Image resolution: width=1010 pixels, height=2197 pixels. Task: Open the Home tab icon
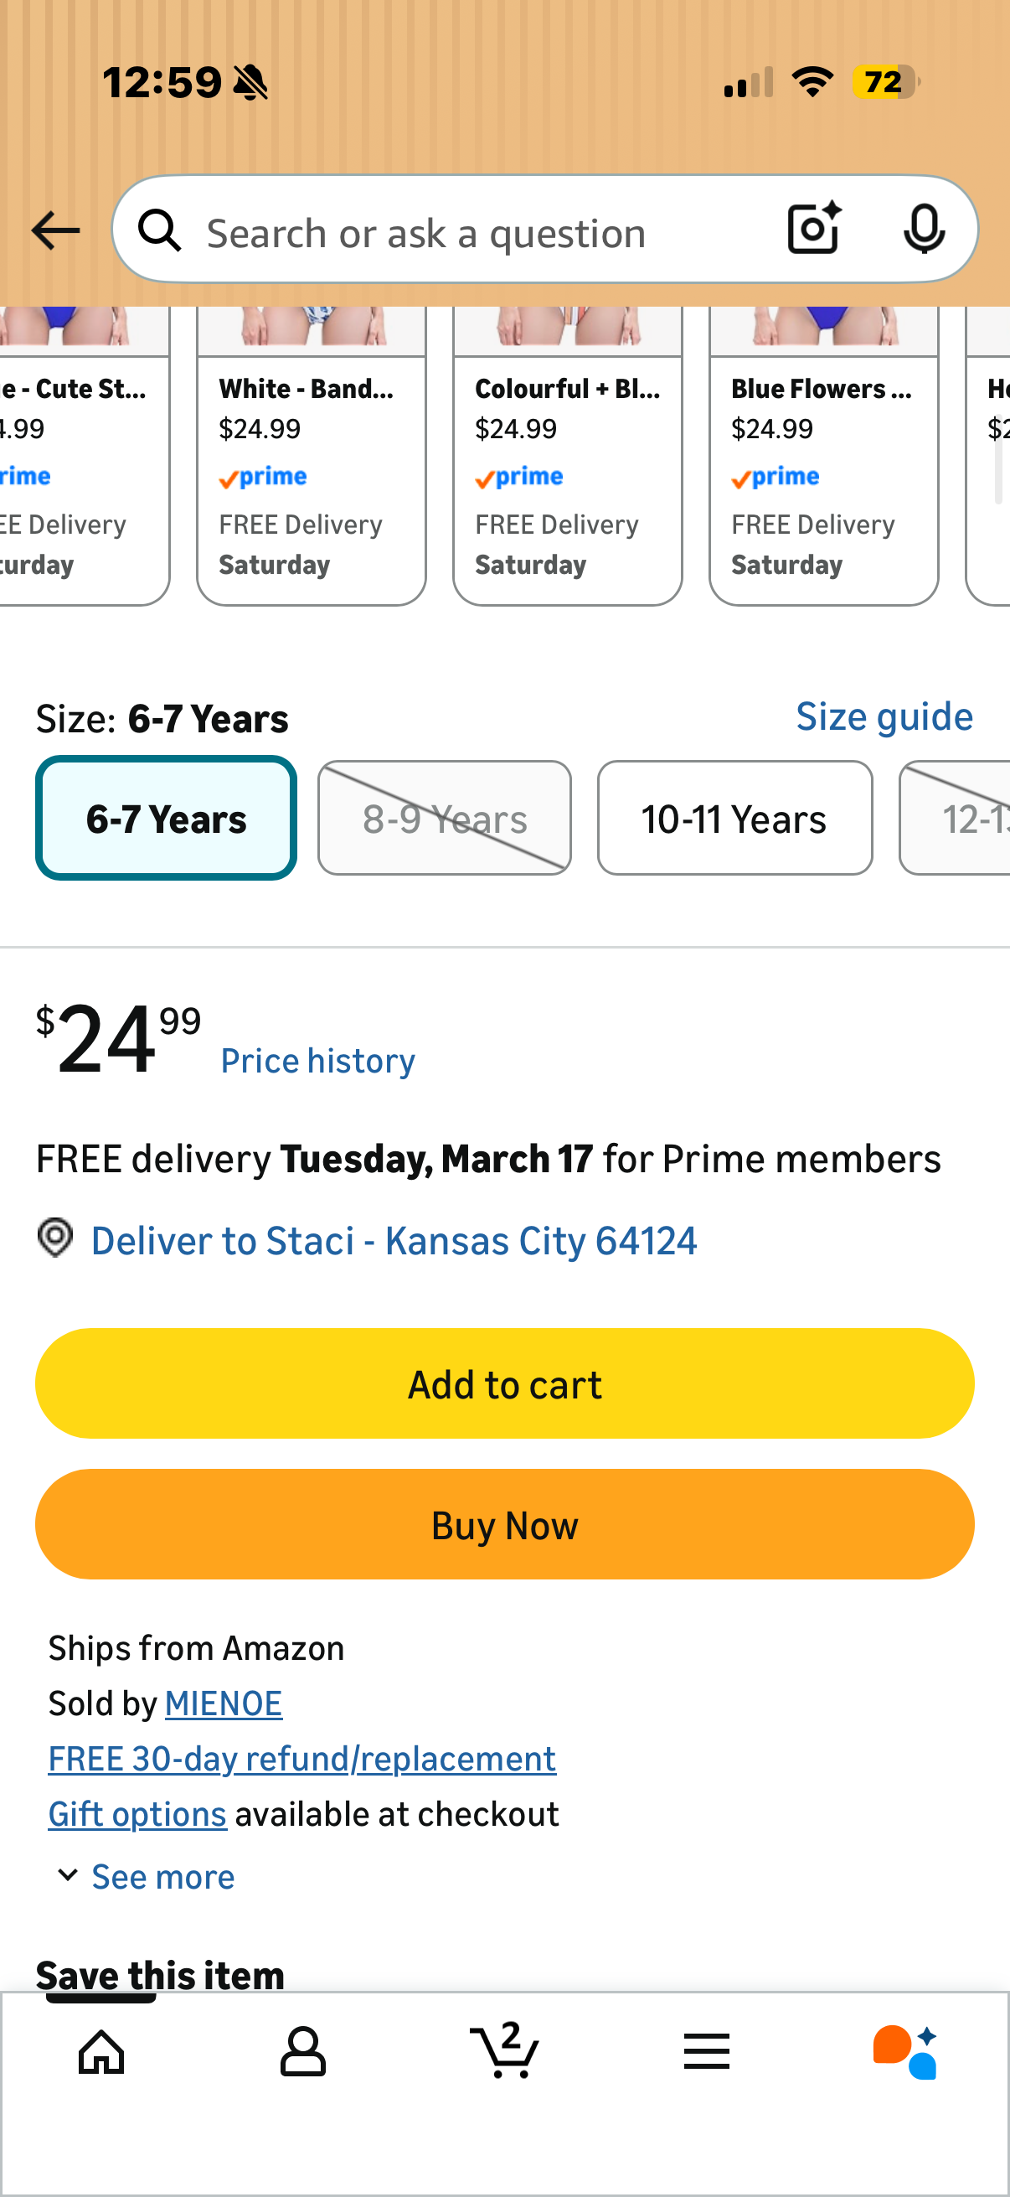click(101, 2052)
